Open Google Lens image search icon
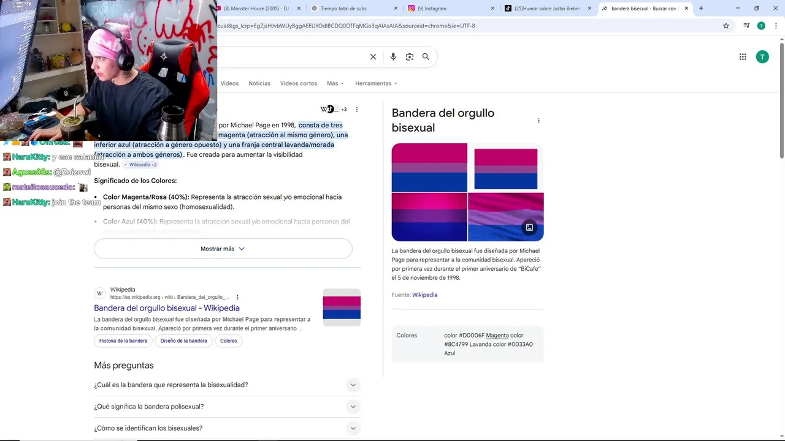The width and height of the screenshot is (785, 441). pyautogui.click(x=410, y=57)
